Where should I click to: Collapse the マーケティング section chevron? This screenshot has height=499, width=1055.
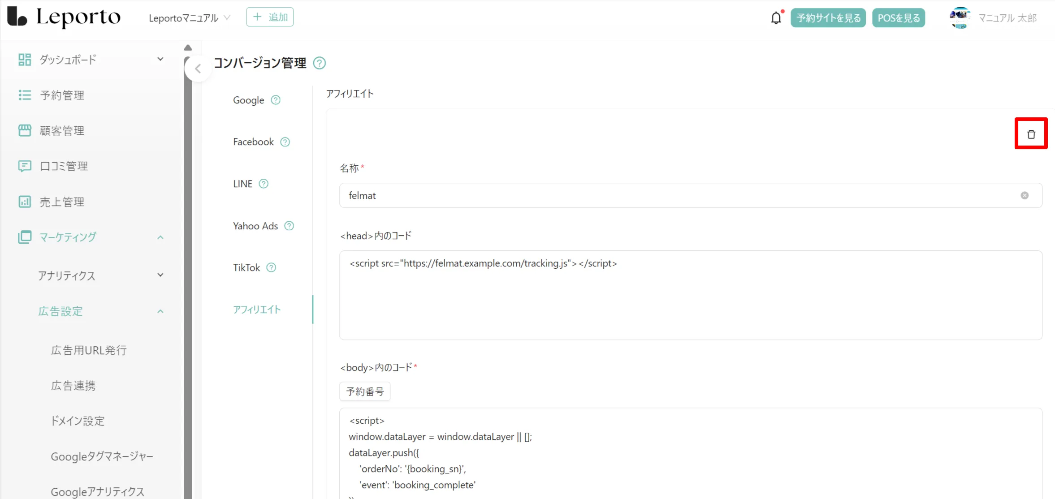click(x=160, y=237)
